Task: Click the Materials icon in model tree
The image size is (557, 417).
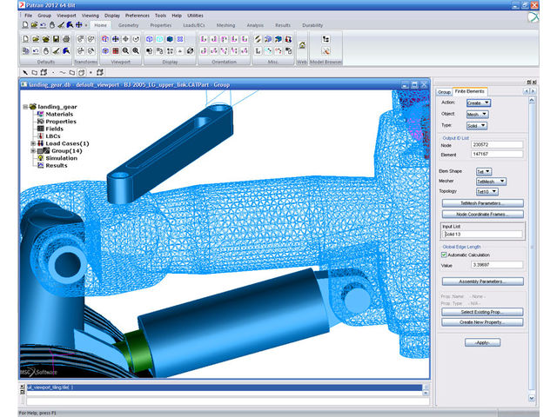Action: click(x=40, y=114)
